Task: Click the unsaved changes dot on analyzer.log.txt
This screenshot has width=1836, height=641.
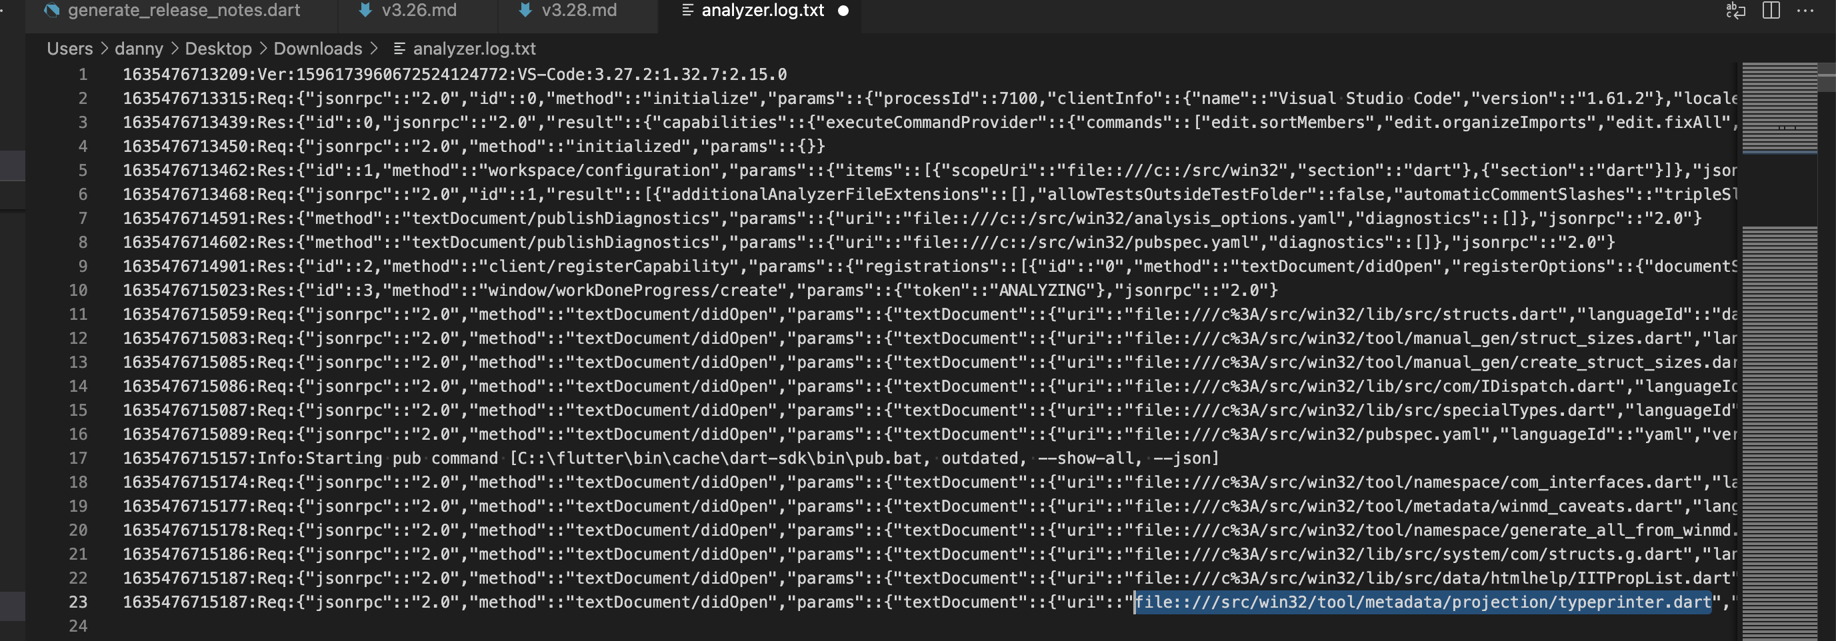Action: click(845, 11)
